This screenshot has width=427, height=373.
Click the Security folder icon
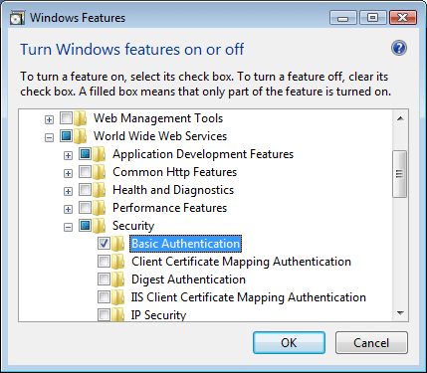[100, 226]
